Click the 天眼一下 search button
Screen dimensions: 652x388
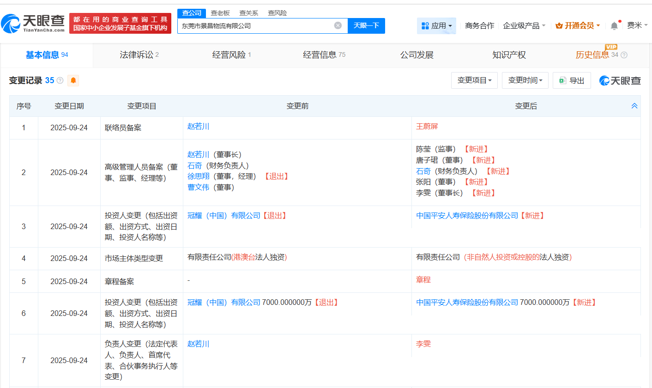pyautogui.click(x=366, y=25)
